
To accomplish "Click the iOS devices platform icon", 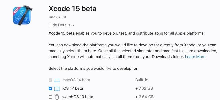I will click(x=57, y=89).
